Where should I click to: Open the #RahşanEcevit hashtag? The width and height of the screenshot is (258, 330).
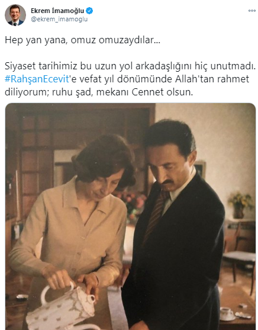[x=37, y=79]
